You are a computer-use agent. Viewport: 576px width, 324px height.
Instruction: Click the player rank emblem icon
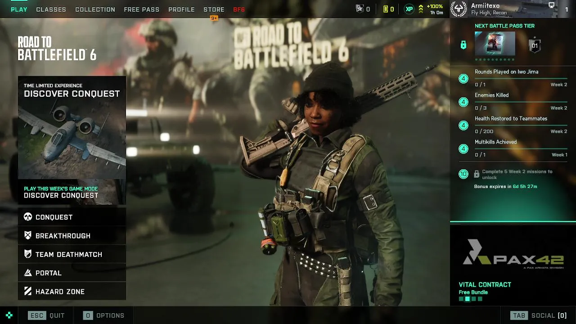tap(459, 9)
